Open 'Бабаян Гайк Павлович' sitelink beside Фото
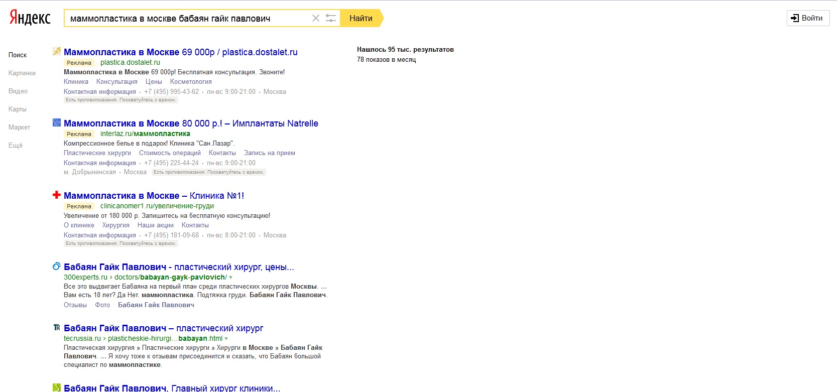The width and height of the screenshot is (837, 392). pos(156,305)
